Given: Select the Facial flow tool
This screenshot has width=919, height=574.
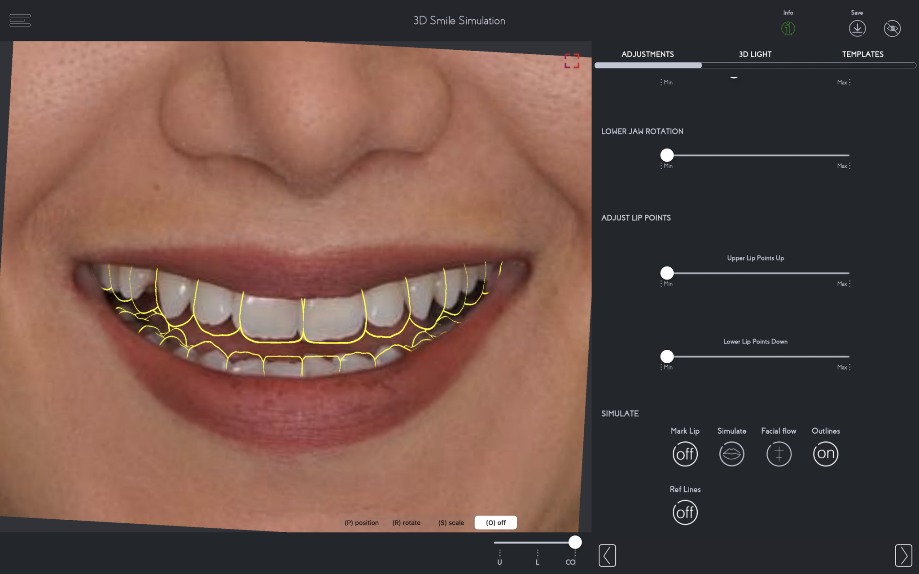Looking at the screenshot, I should (779, 453).
